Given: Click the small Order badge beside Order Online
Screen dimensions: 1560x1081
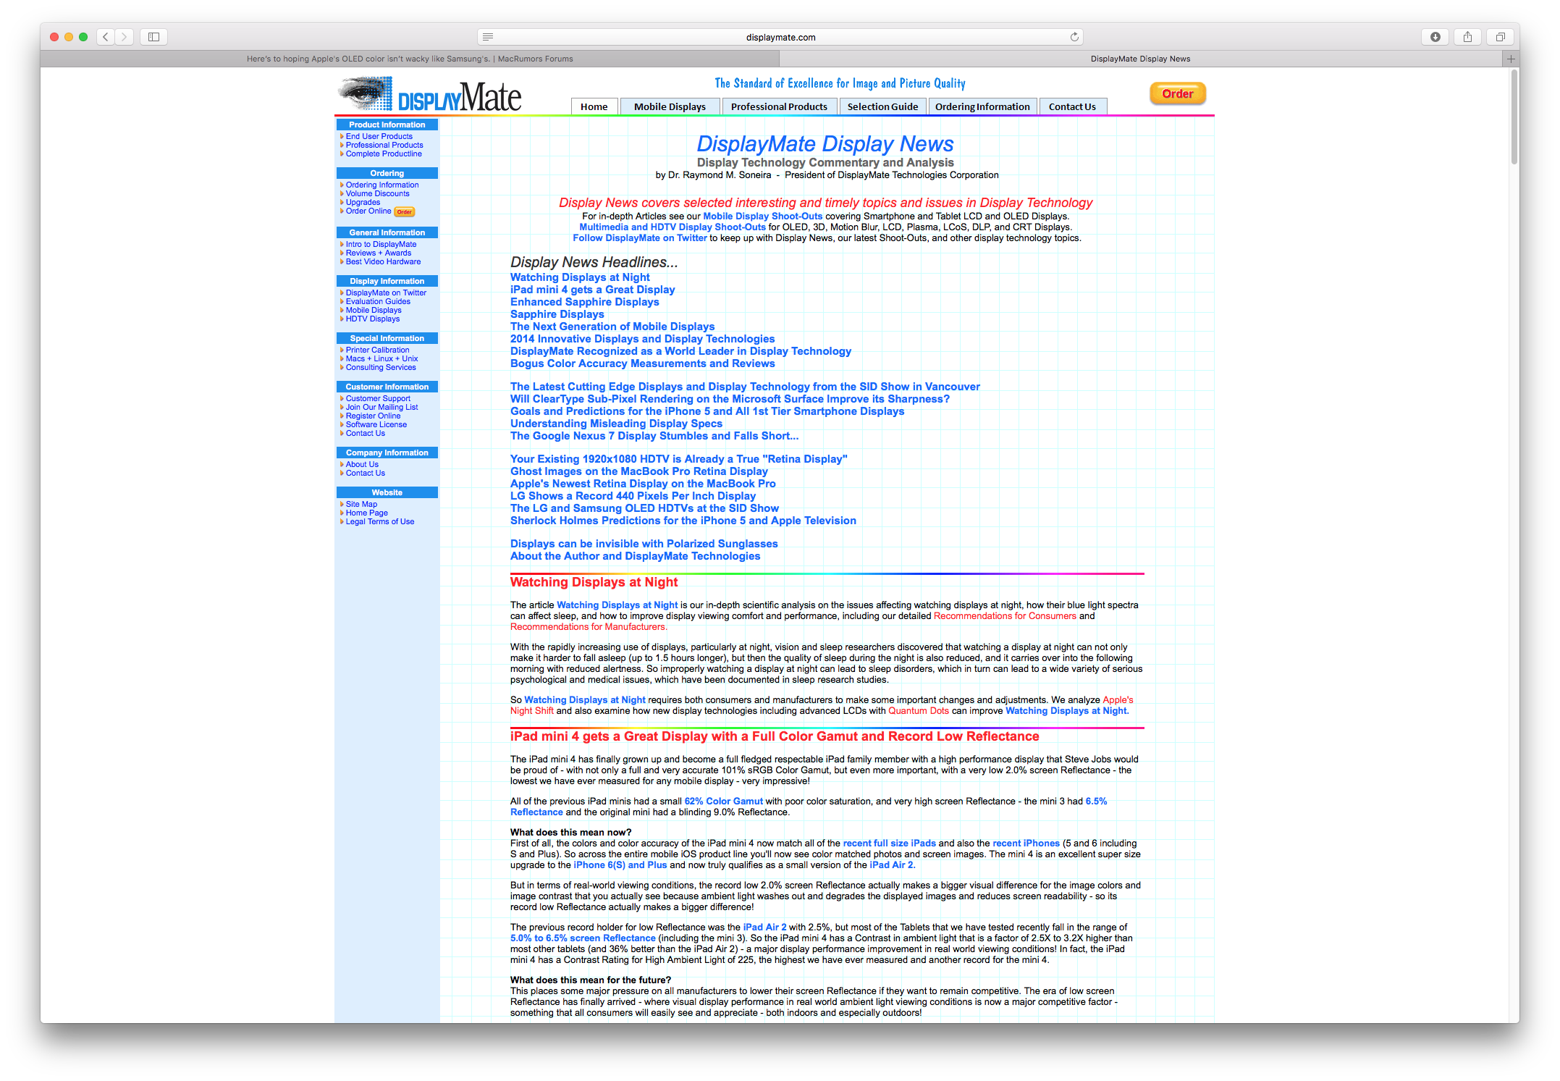Looking at the screenshot, I should (404, 212).
